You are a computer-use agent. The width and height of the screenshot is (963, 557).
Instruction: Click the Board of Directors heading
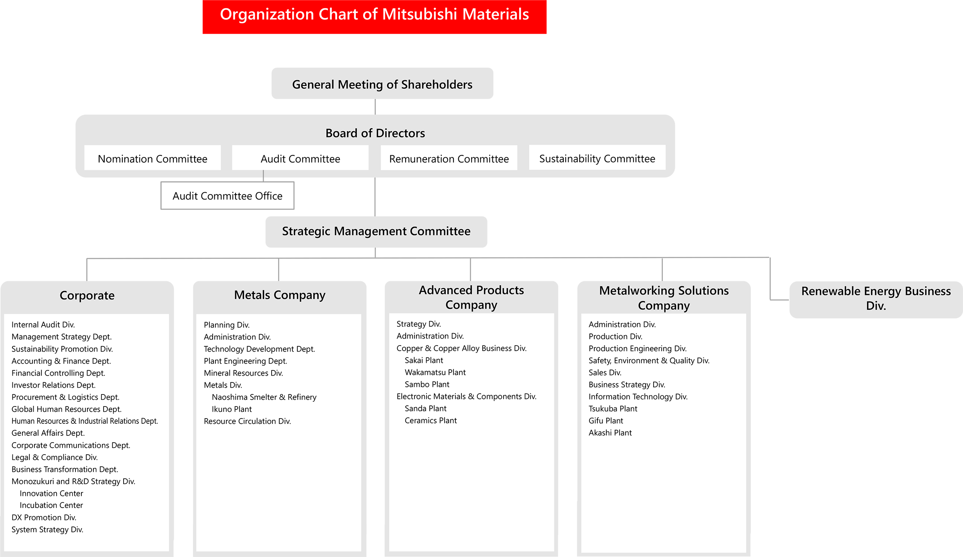375,133
